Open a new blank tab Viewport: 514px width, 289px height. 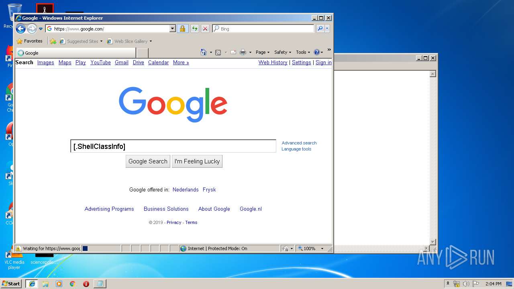click(143, 53)
